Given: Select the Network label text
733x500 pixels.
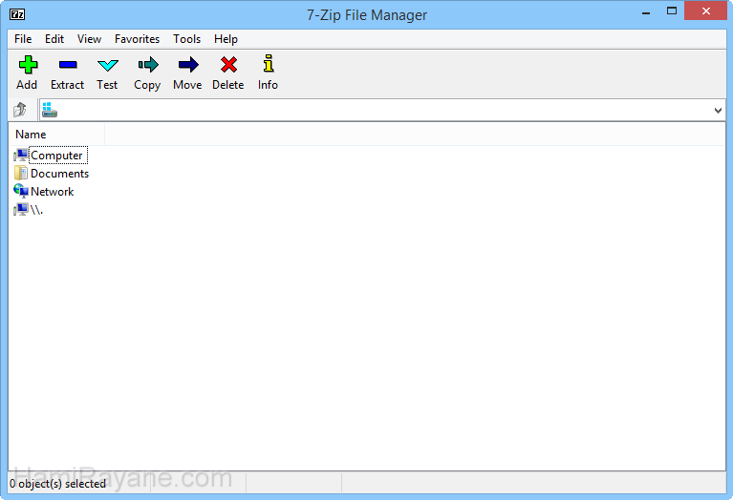Looking at the screenshot, I should (x=53, y=192).
